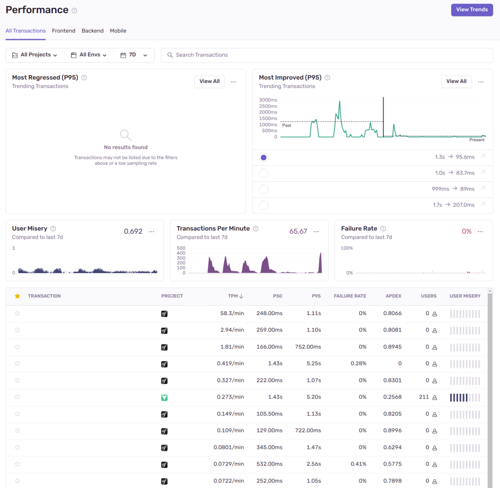Switch to the Frontend tab
The width and height of the screenshot is (500, 488).
coord(63,31)
